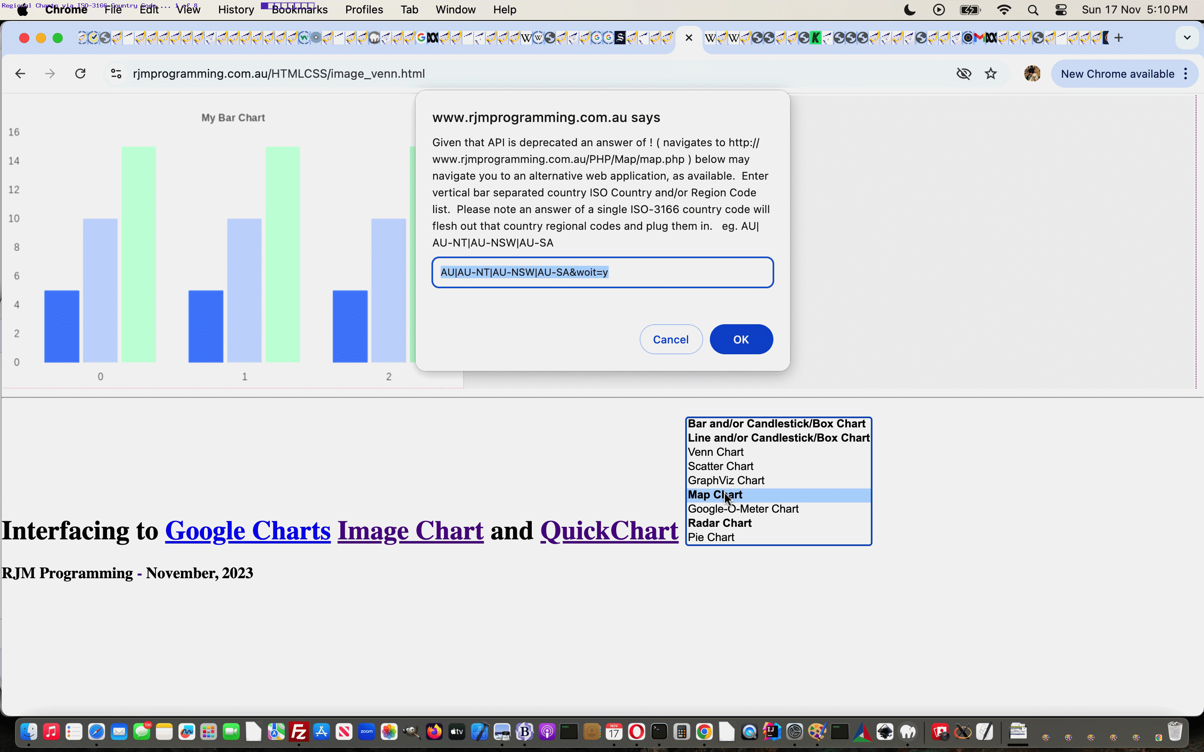Launch IntelliJ IDEA from the Dock
1204x752 pixels.
772,732
